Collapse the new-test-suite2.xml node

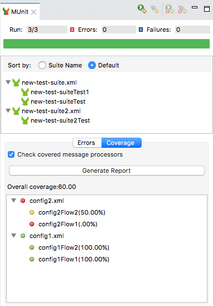pyautogui.click(x=8, y=111)
